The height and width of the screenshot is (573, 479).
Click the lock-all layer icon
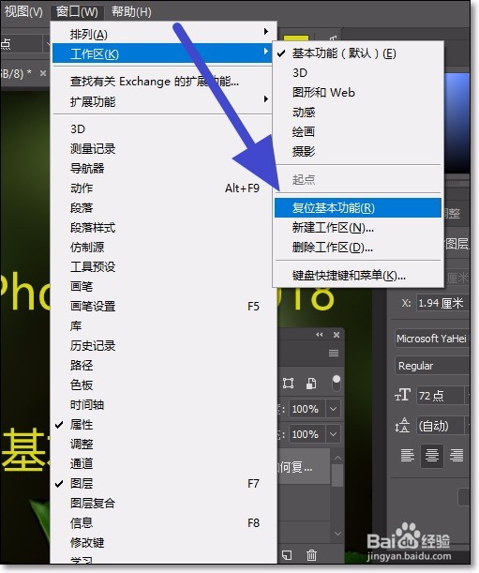(311, 384)
